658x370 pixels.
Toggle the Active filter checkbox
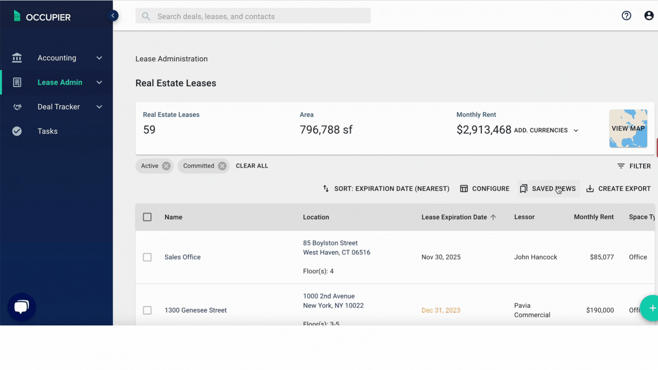pyautogui.click(x=166, y=166)
